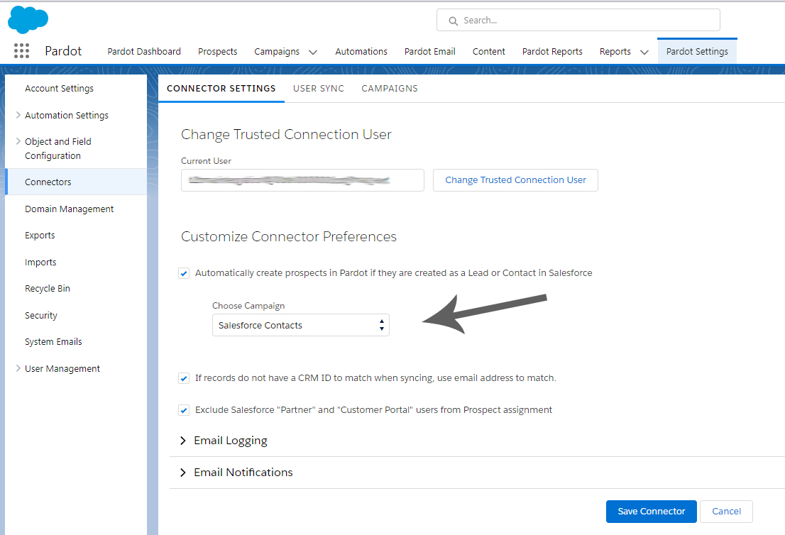The image size is (785, 535).
Task: Open the Choose Campaign dropdown
Action: [300, 325]
